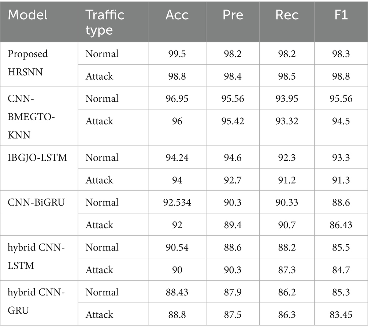The height and width of the screenshot is (332, 368).
Task: Select the hybrid CNN-LSTM model cell
Action: click(x=39, y=258)
